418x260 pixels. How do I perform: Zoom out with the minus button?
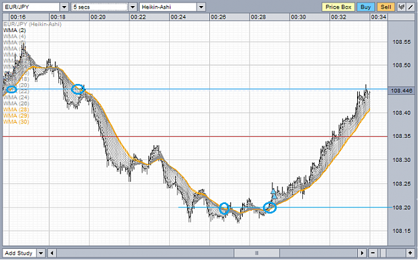(x=373, y=253)
